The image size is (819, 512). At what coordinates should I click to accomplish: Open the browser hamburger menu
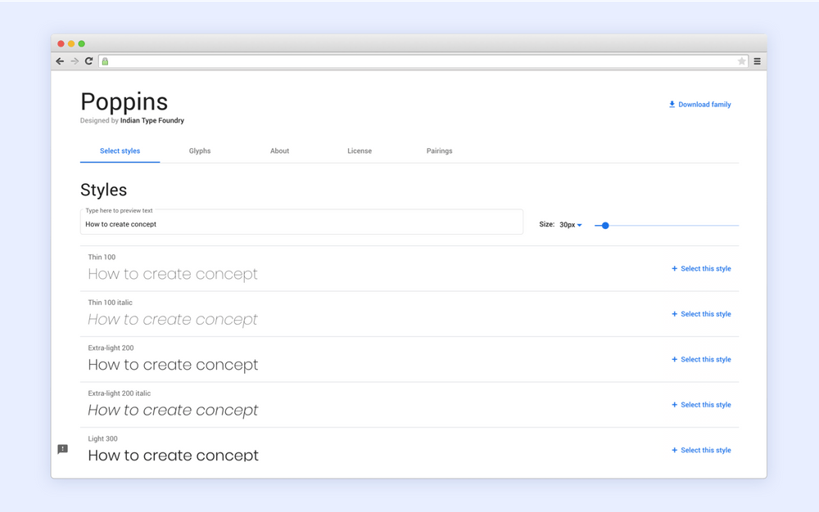(757, 61)
